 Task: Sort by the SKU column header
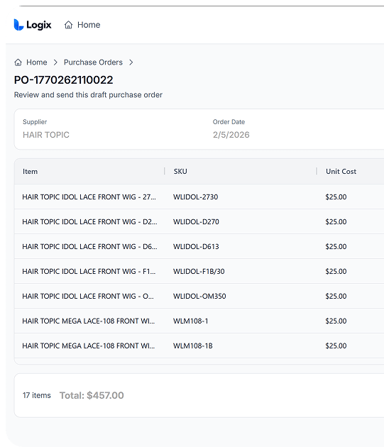[180, 171]
